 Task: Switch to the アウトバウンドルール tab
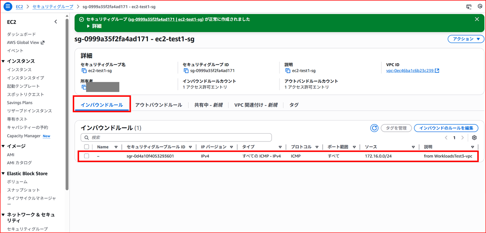point(159,104)
